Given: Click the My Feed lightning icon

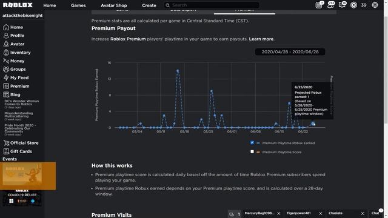Looking at the screenshot, I should (x=6, y=78).
